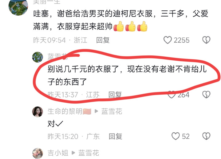The height and width of the screenshot is (159, 221).
Task: Tap broken heart on 蓝雪花's reply
Action: (x=206, y=95)
